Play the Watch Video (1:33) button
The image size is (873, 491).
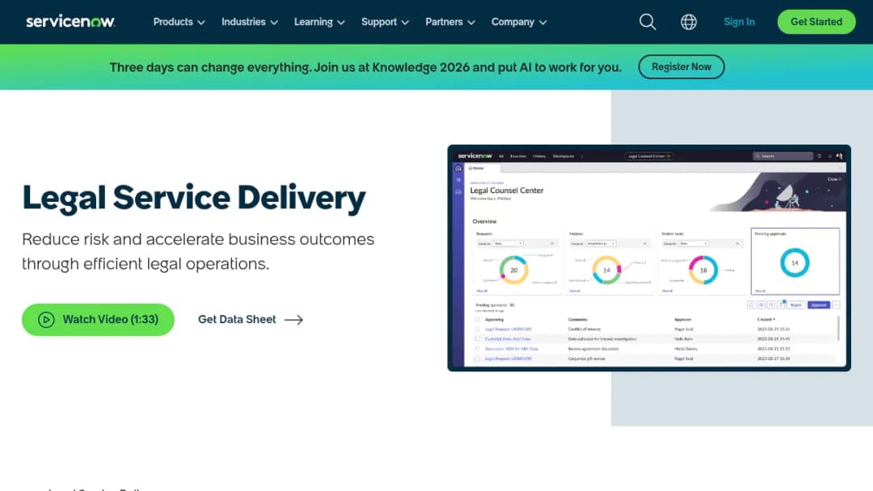point(98,319)
